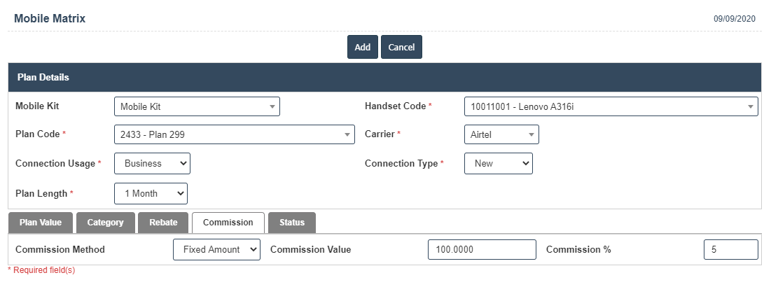Click the Commission Value input field

(x=481, y=249)
